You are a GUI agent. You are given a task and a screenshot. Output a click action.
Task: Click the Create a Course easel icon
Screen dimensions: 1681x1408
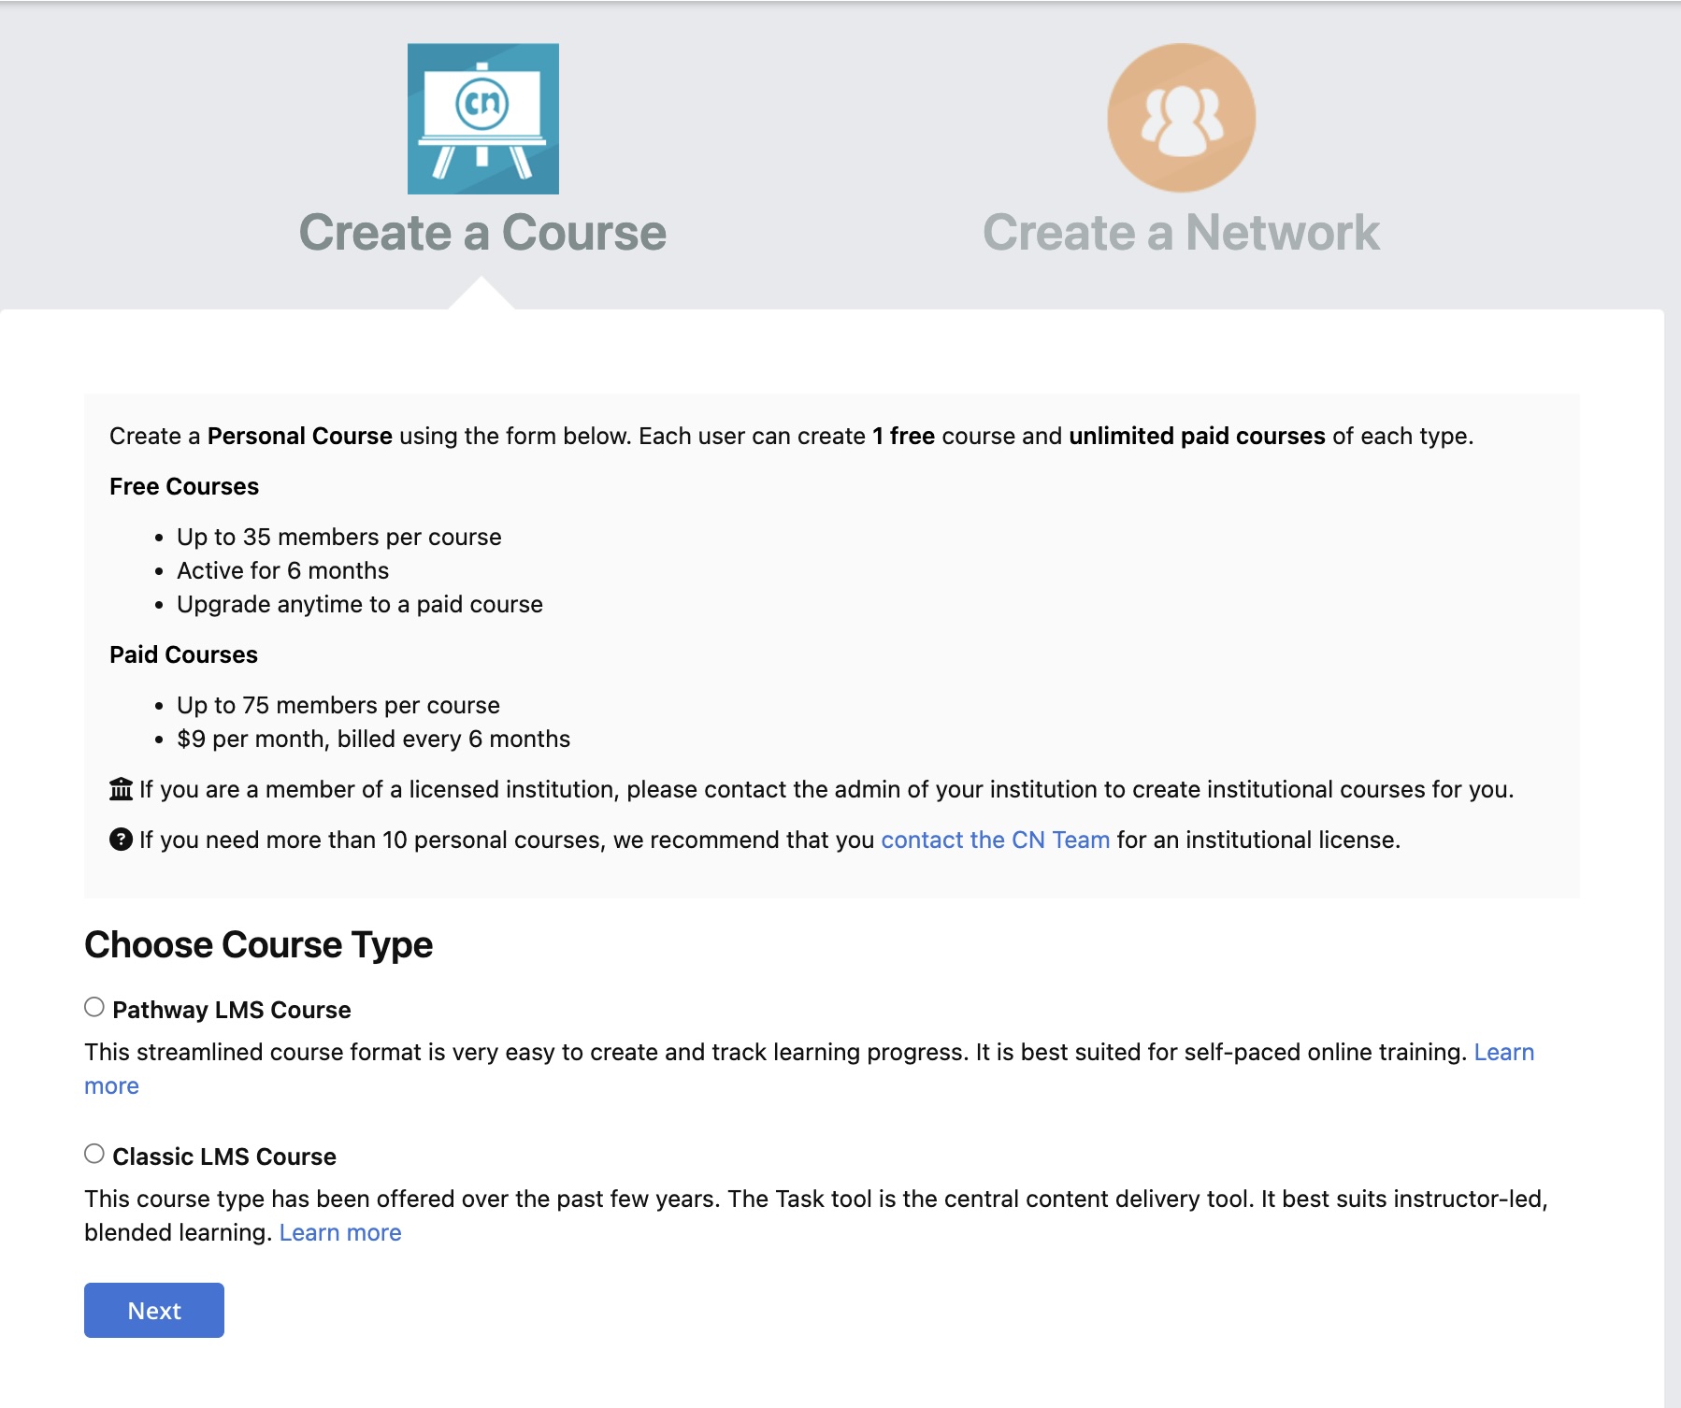483,119
